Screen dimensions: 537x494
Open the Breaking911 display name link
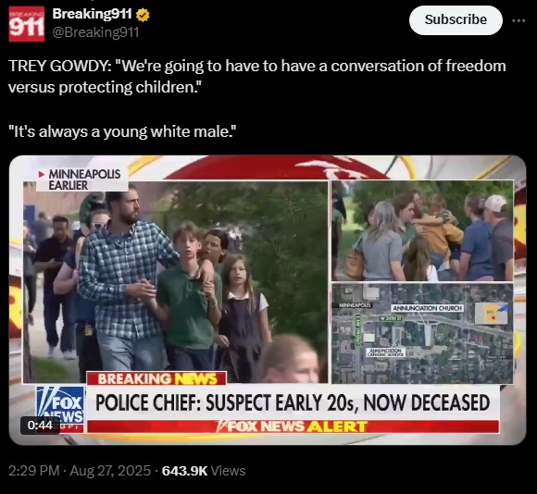(92, 14)
